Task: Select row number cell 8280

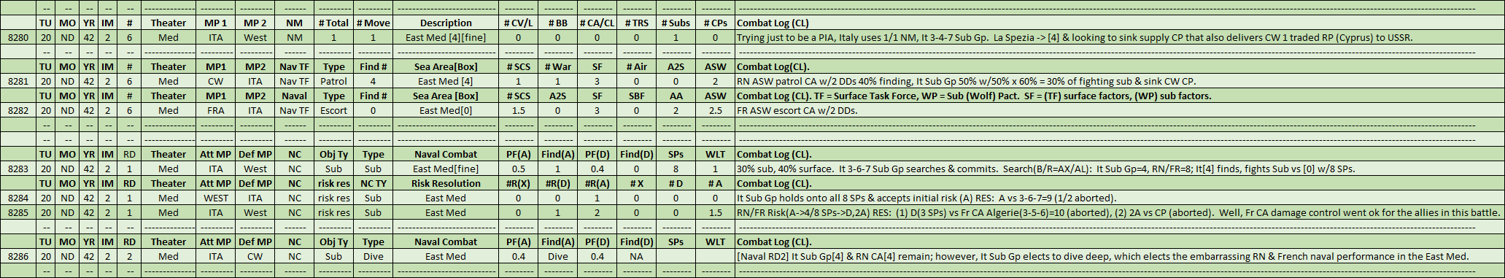Action: tap(19, 37)
